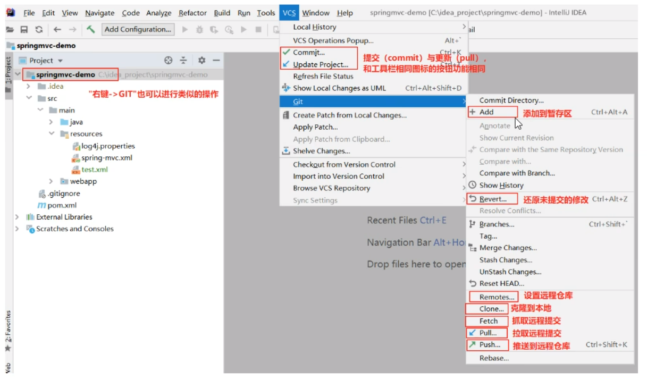Choose Refresh File Status
The height and width of the screenshot is (379, 647).
(x=373, y=77)
